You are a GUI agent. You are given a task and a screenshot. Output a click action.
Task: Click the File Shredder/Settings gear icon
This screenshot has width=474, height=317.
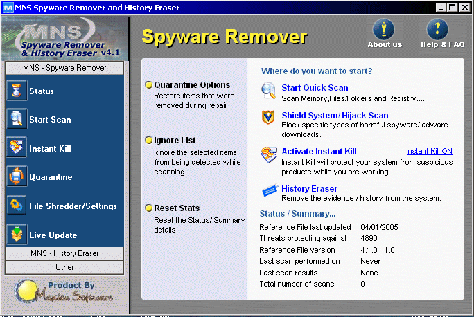17,205
